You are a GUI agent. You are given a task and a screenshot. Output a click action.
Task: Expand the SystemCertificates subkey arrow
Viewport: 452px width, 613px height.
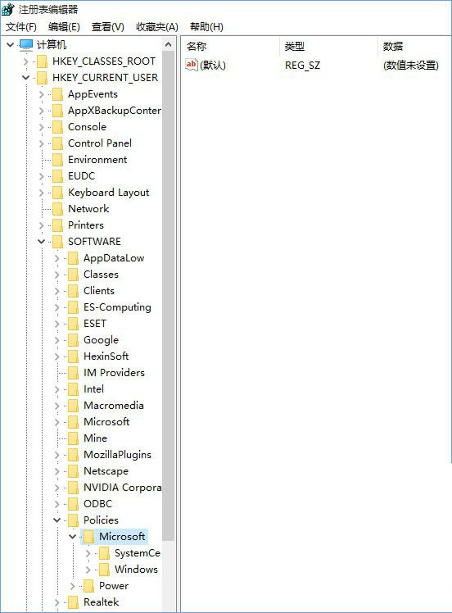click(x=88, y=553)
